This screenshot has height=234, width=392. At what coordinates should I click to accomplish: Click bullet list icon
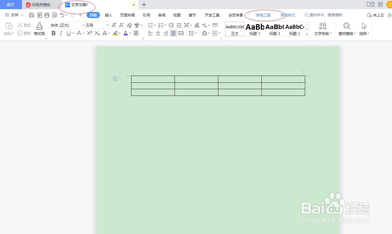pyautogui.click(x=150, y=25)
